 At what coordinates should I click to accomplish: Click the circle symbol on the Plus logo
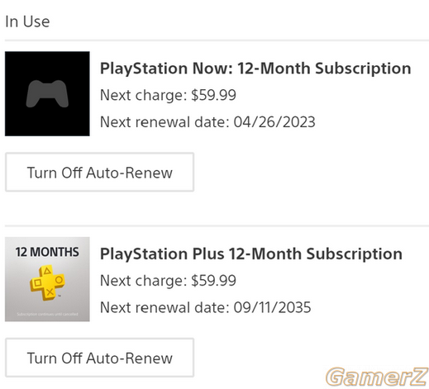(x=59, y=280)
